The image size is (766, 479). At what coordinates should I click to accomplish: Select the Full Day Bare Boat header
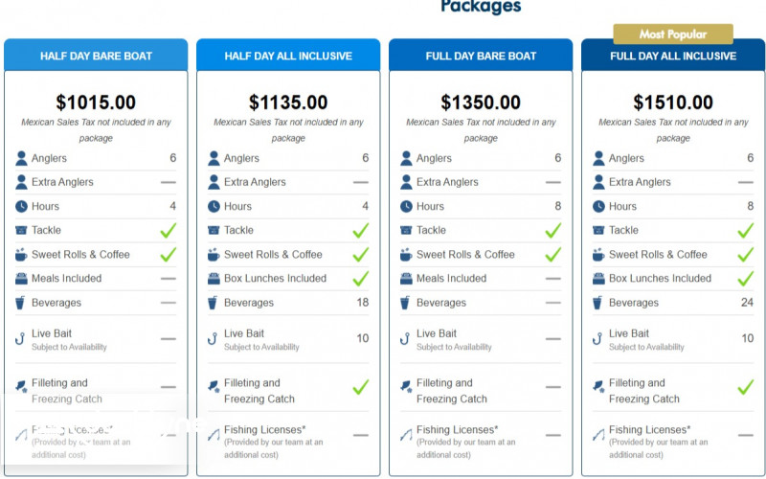point(481,56)
